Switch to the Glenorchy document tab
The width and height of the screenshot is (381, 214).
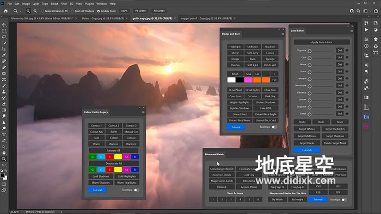tap(42, 18)
